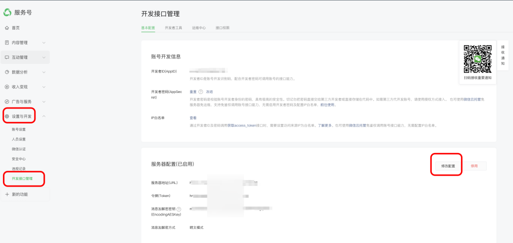
Task: Click the 数据分析 pie chart icon
Action: pyautogui.click(x=7, y=72)
